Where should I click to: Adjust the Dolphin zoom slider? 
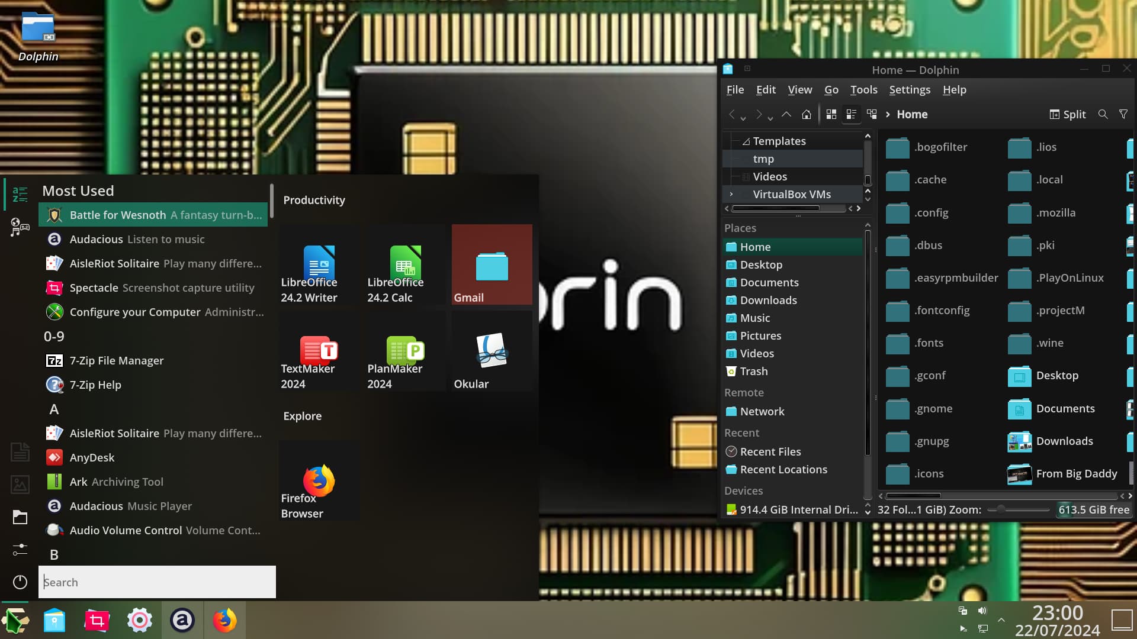point(1019,509)
